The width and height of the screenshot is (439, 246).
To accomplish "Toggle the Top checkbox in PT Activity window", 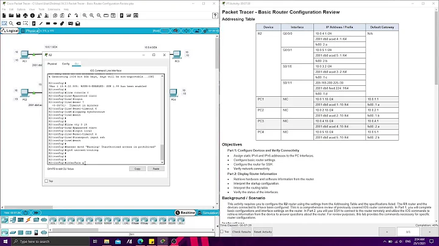I will point(222,232).
